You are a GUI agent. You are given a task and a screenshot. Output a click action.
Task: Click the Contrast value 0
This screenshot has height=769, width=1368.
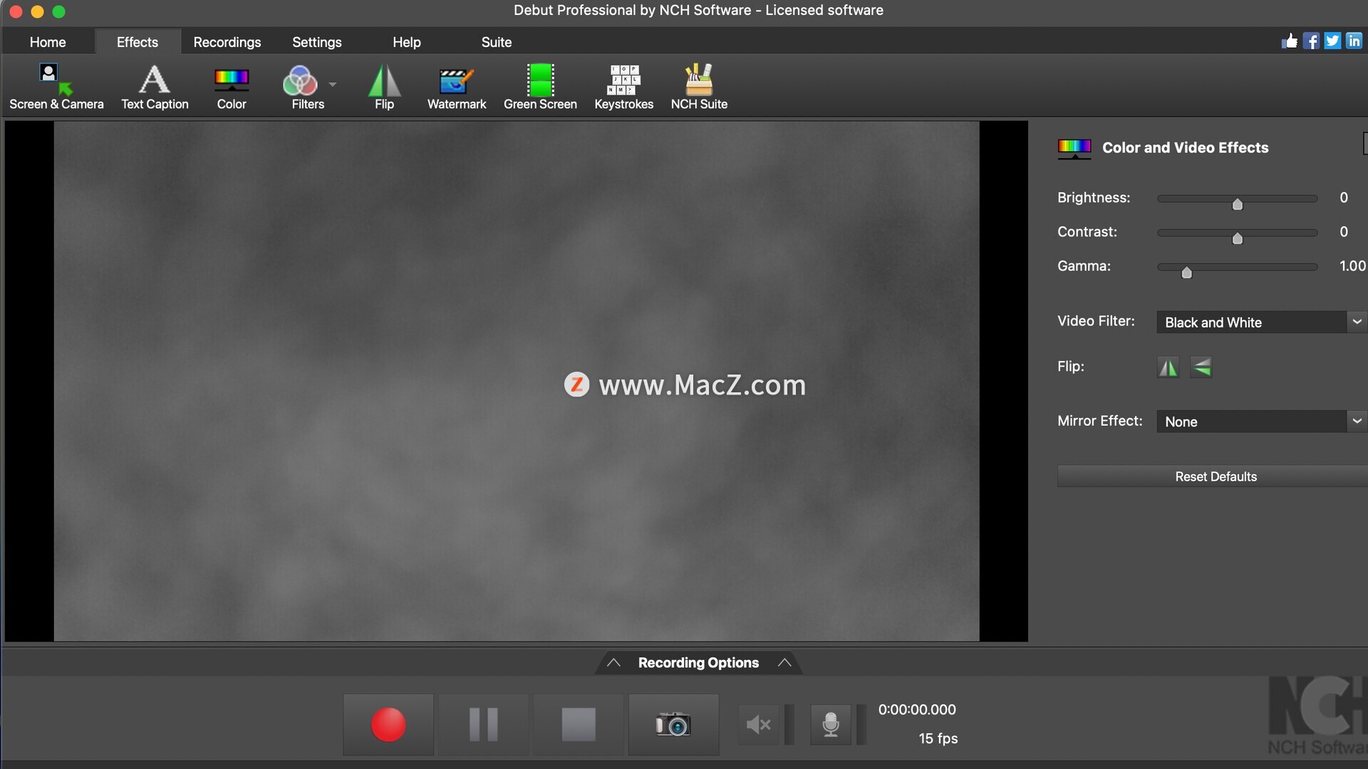(1344, 232)
